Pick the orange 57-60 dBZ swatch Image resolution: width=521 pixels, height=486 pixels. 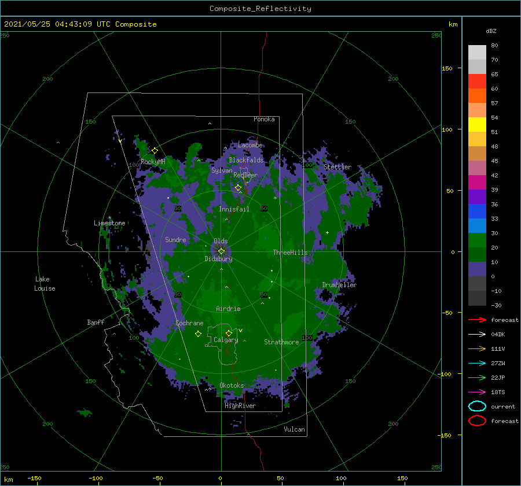[477, 95]
